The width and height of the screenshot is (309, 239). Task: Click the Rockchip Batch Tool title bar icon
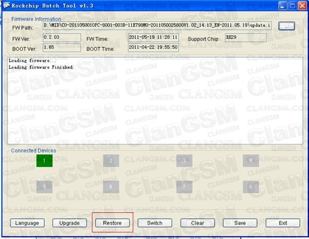click(6, 5)
